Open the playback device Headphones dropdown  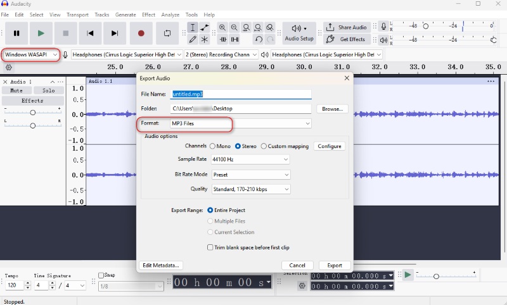[x=326, y=54]
